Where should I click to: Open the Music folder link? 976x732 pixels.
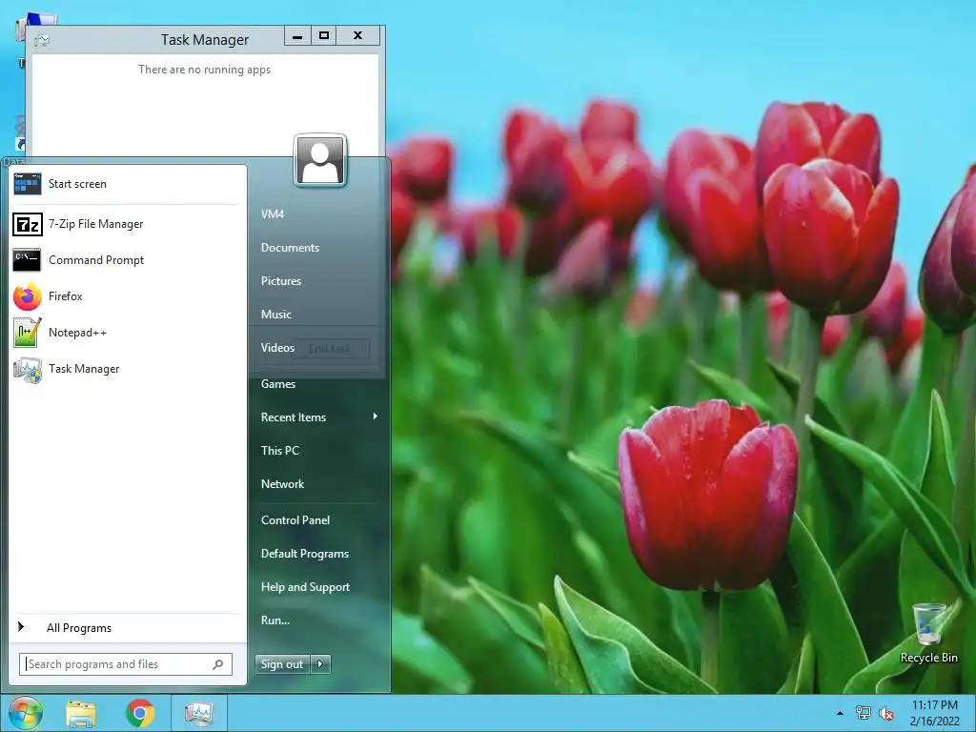[x=276, y=315]
